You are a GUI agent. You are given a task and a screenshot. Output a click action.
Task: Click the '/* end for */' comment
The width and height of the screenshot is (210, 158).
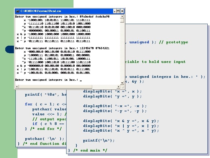tap(46, 129)
